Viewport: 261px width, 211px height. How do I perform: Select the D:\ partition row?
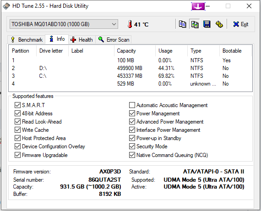(130, 68)
